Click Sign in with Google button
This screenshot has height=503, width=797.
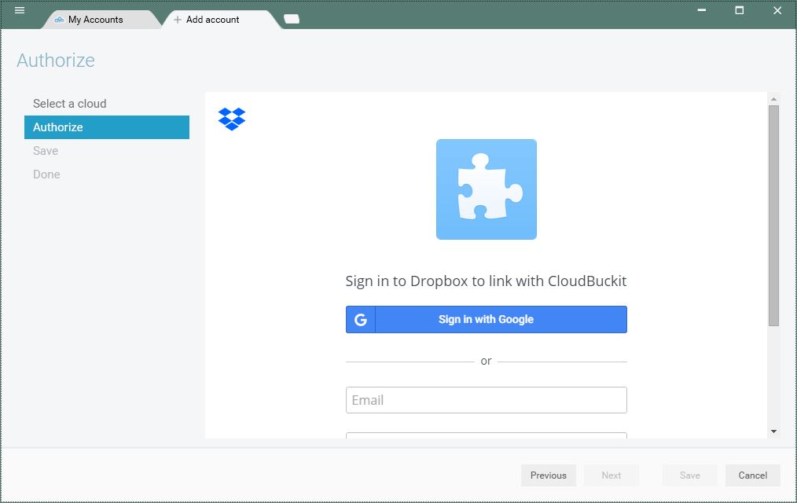[487, 319]
